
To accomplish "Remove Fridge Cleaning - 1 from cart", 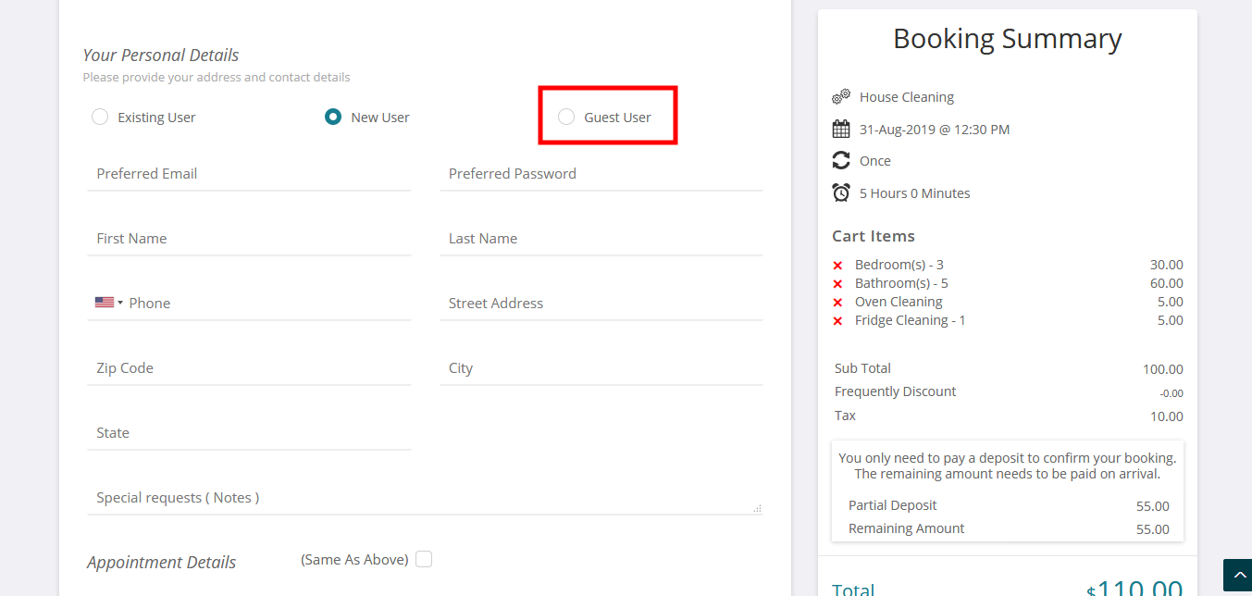I will [x=837, y=321].
